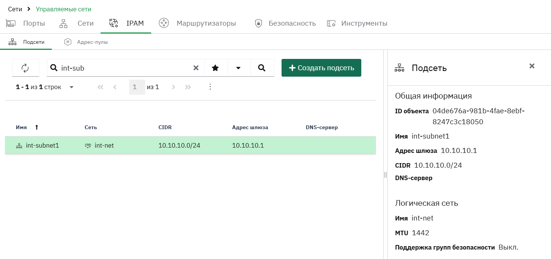Close the Подсеть details panel

(x=532, y=66)
